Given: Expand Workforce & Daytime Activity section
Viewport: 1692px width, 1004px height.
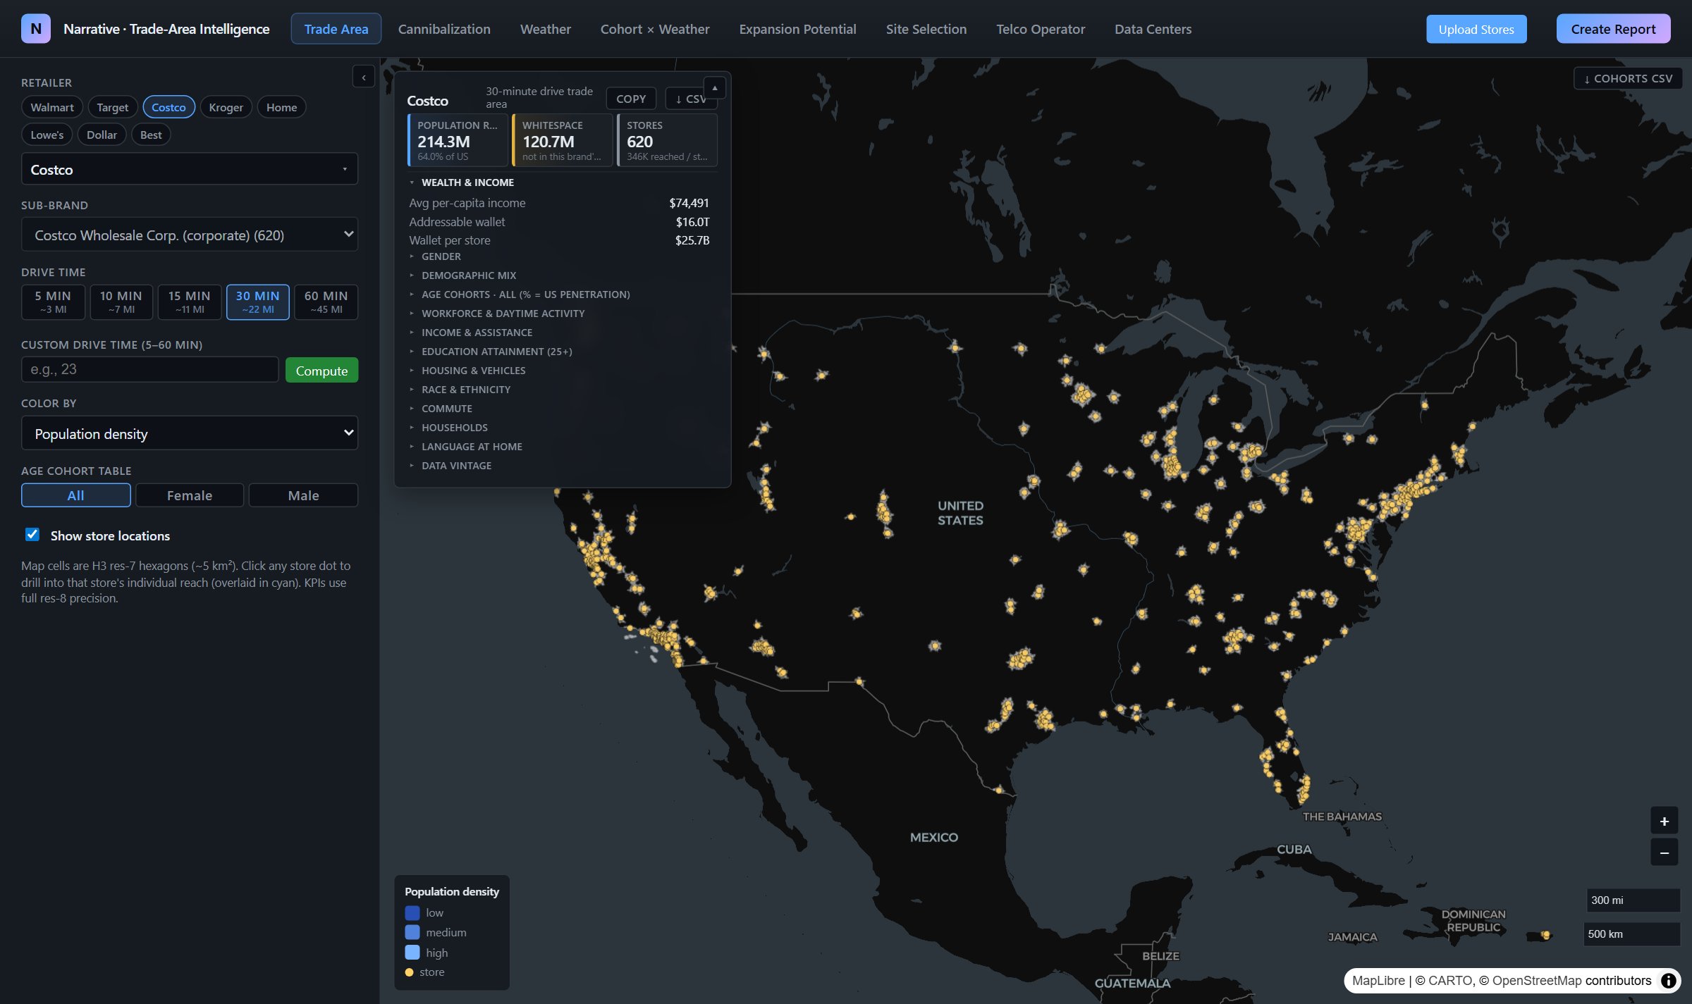Looking at the screenshot, I should coord(503,314).
